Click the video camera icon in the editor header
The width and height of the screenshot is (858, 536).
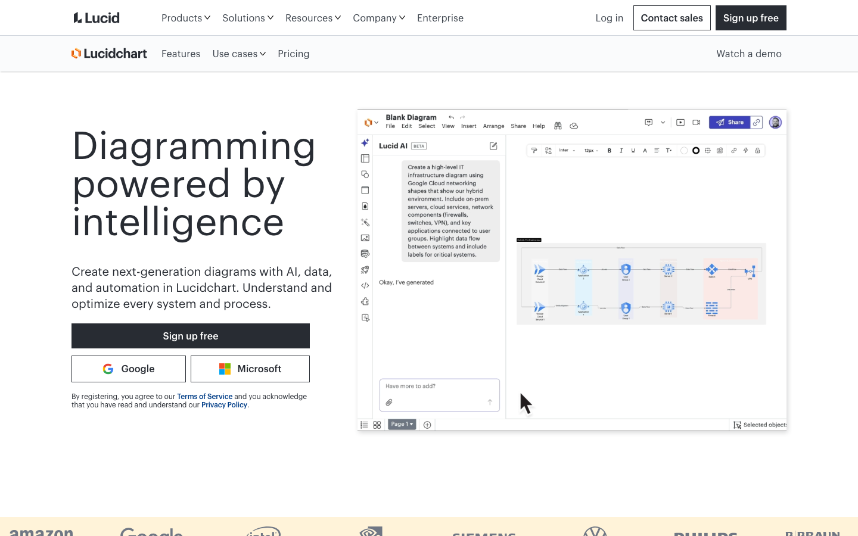click(697, 122)
